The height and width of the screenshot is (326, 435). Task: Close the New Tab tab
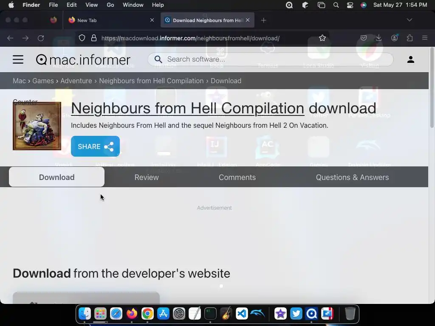[152, 20]
